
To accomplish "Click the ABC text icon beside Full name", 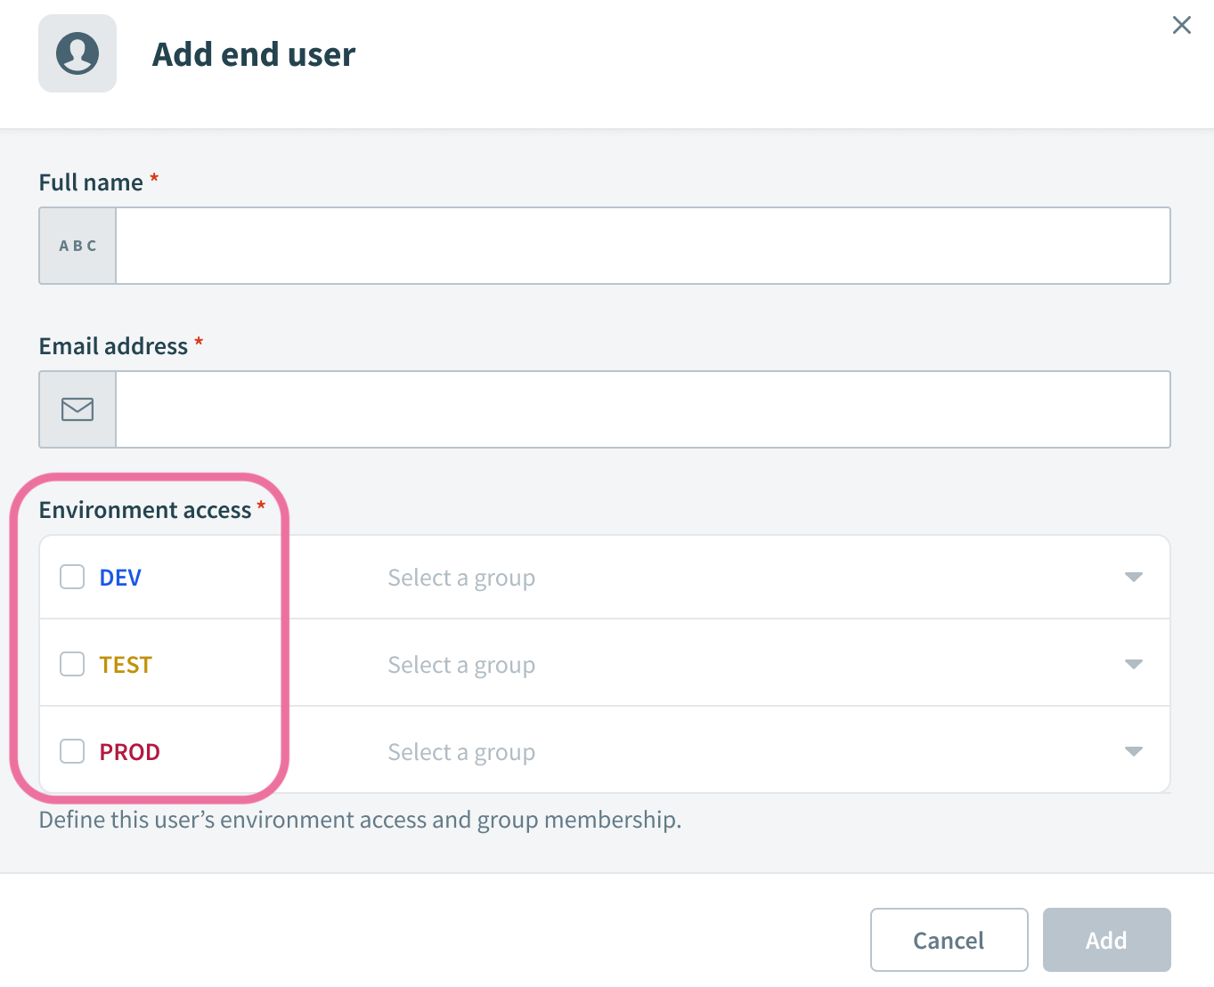I will (x=77, y=246).
